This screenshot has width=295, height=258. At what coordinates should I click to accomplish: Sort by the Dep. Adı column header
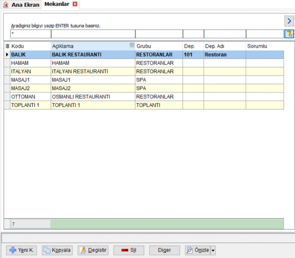pyautogui.click(x=225, y=46)
